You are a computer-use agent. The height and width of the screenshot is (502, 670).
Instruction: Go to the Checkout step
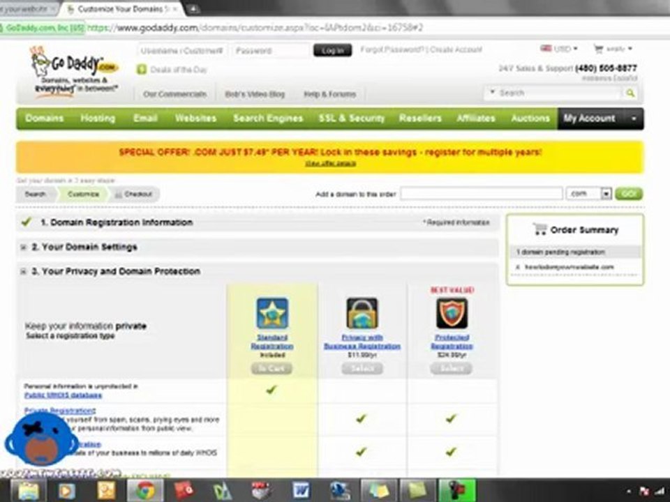click(134, 195)
